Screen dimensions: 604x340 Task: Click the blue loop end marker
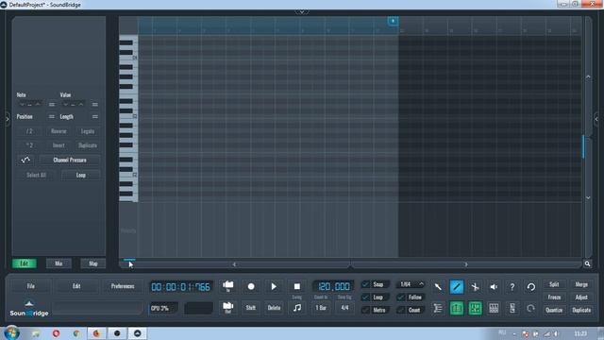393,21
